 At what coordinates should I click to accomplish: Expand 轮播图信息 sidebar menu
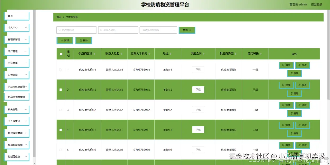(16, 157)
